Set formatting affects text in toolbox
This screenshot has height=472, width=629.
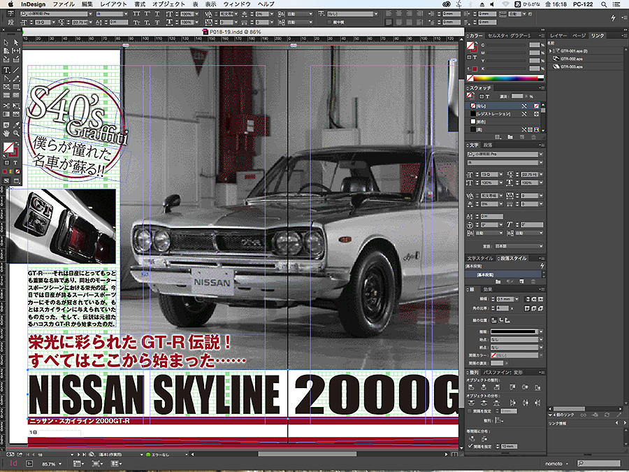coord(15,163)
